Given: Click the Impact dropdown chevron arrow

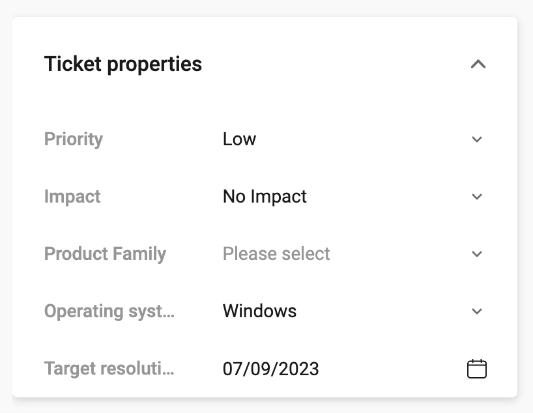Looking at the screenshot, I should click(477, 197).
